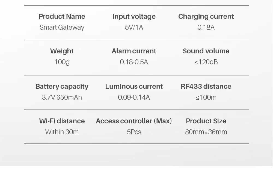Select the Smart Gateway value text

coord(62,28)
